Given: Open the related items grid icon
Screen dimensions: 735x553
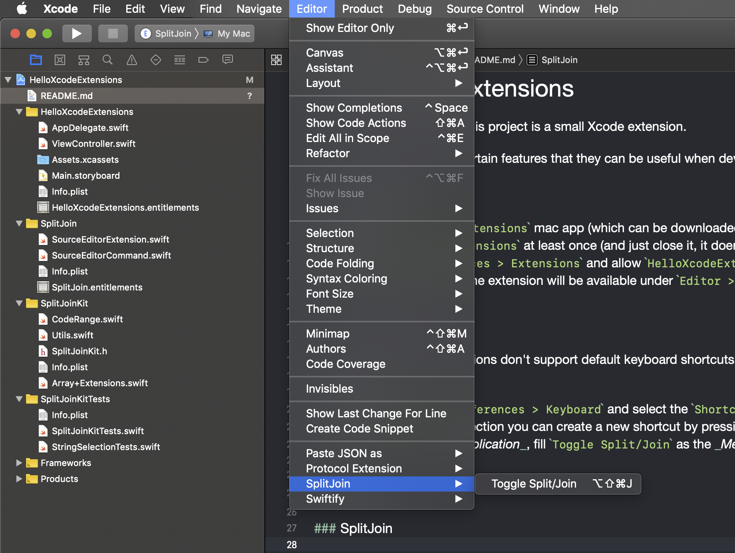Looking at the screenshot, I should click(276, 60).
